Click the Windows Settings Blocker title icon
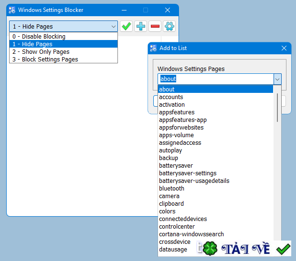296x261 pixels. (12, 10)
